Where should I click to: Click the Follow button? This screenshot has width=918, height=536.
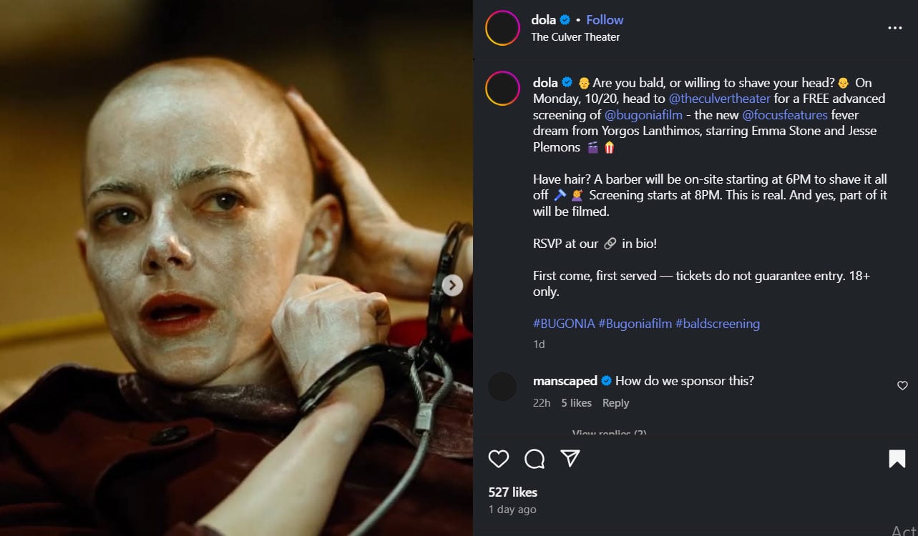pyautogui.click(x=605, y=20)
